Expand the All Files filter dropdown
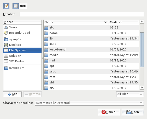 130,94
